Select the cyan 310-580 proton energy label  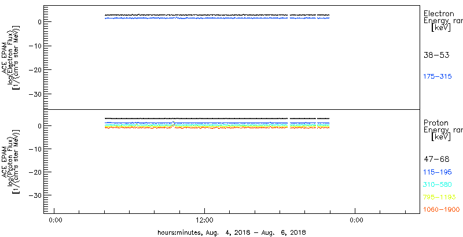click(x=438, y=185)
